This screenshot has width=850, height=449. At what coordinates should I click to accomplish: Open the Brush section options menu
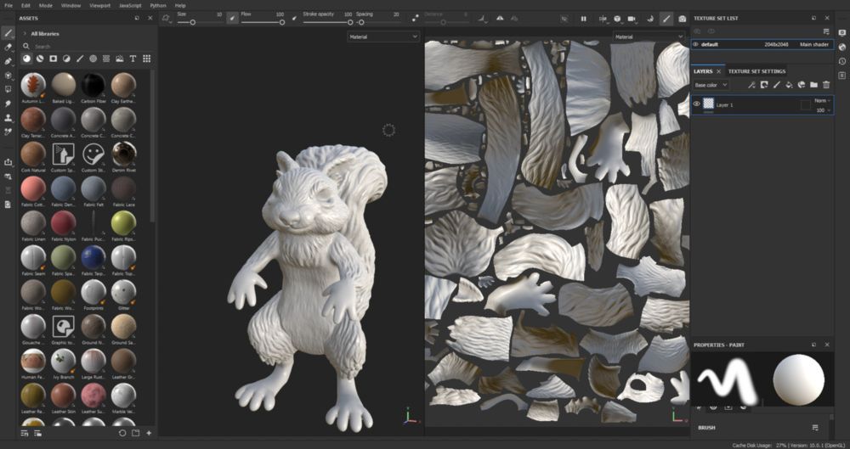815,427
